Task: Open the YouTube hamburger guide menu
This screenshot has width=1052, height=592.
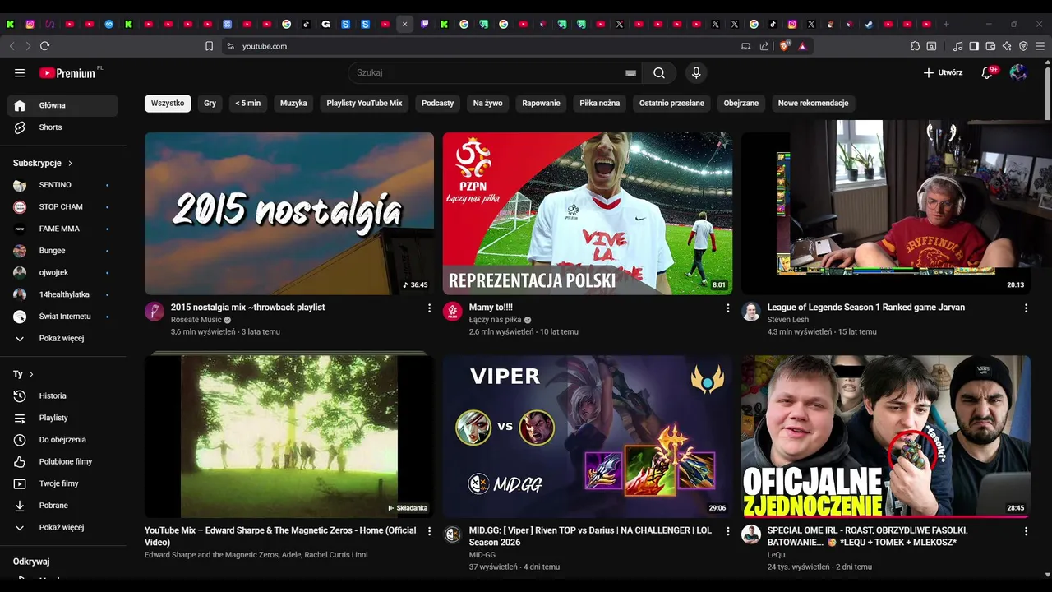Action: click(x=20, y=73)
